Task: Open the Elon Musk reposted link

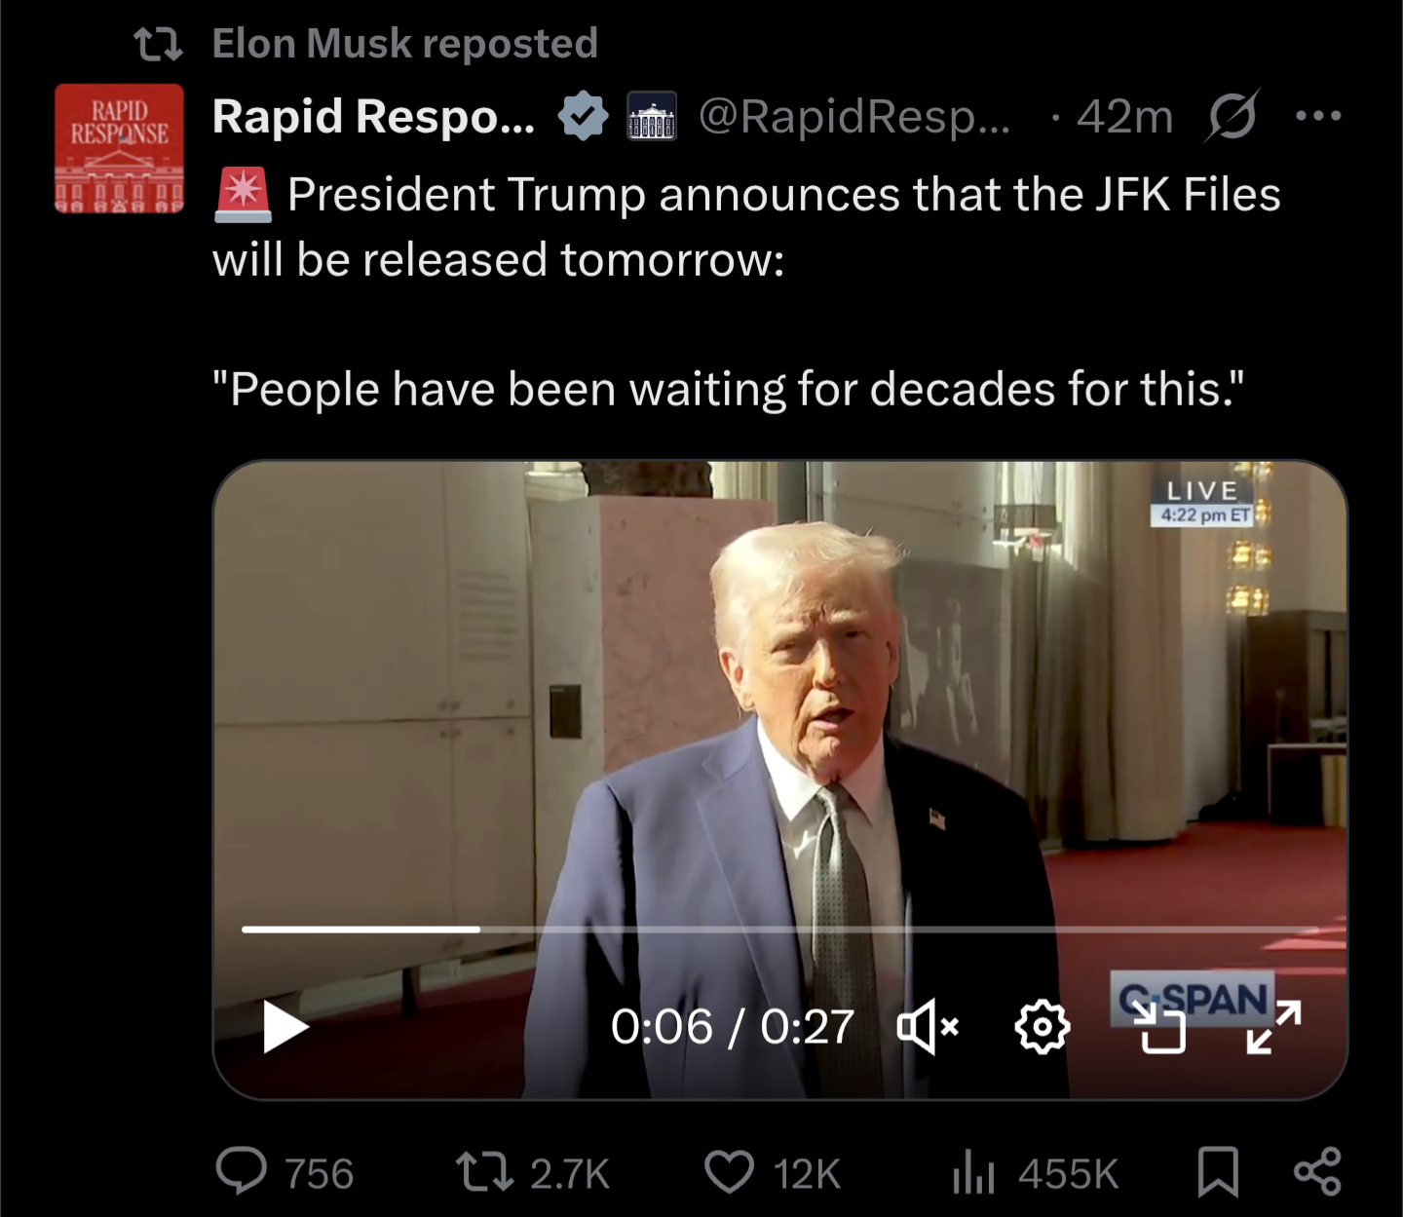Action: pos(404,44)
